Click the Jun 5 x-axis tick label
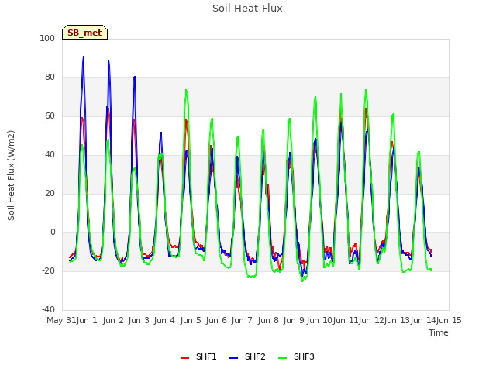 [x=191, y=320]
